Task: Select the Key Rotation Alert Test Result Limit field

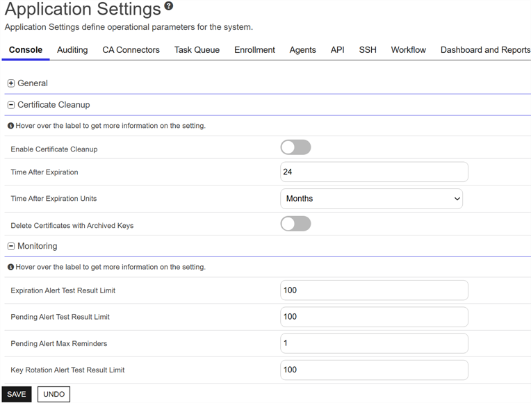Action: click(374, 370)
